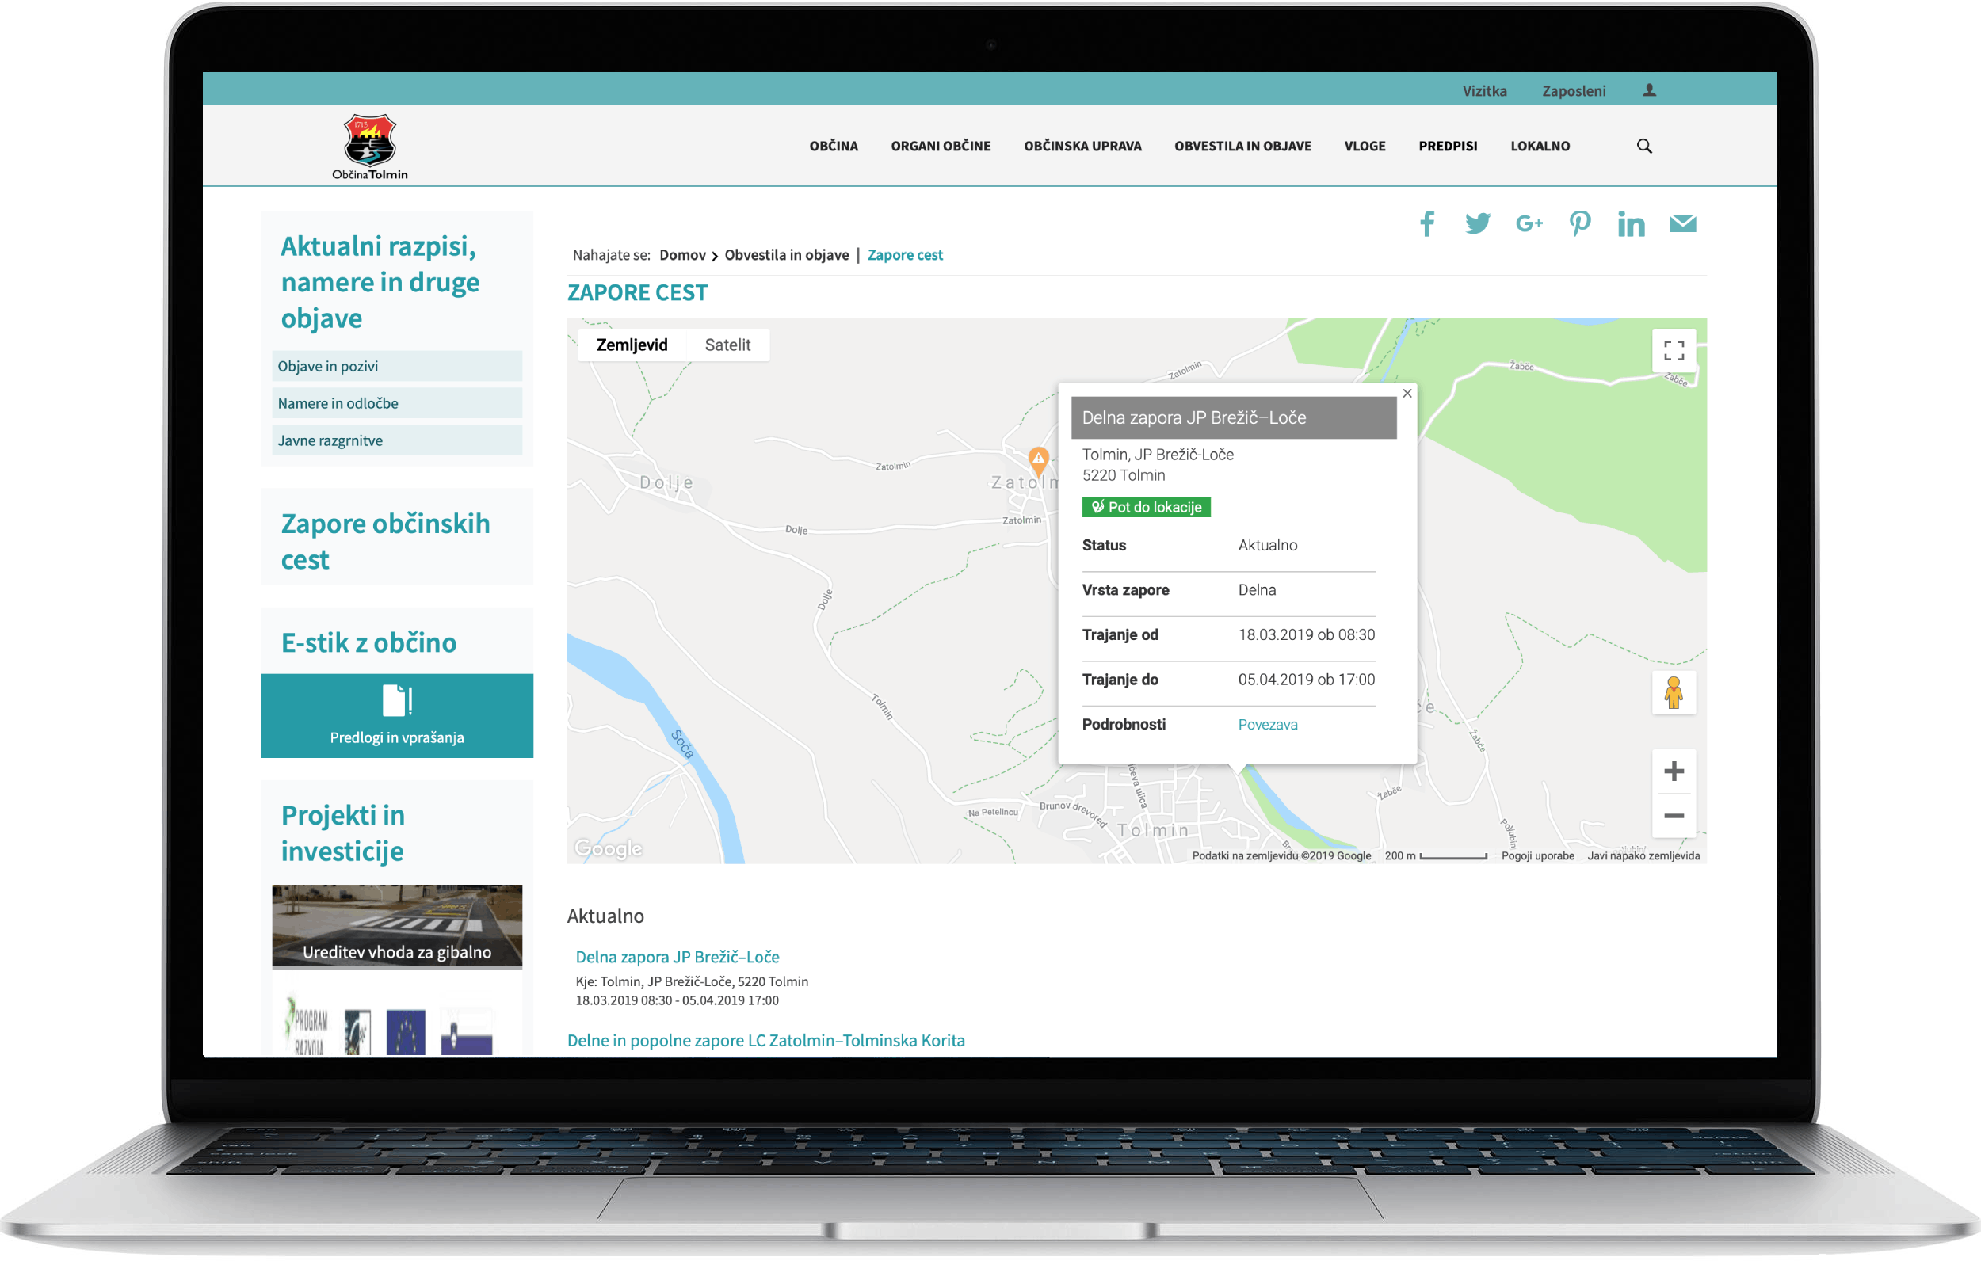This screenshot has width=1981, height=1261.
Task: Send page by email envelope icon
Action: point(1682,223)
